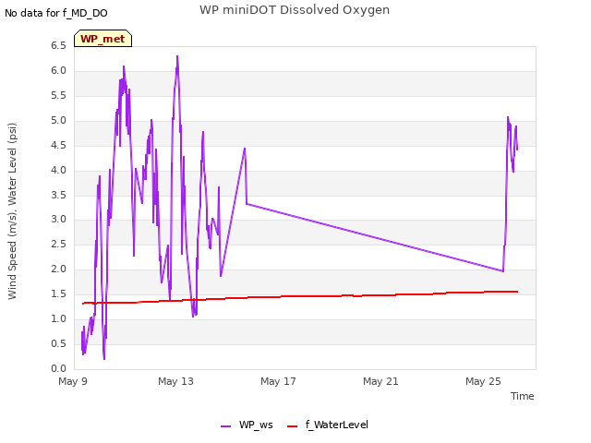Screen dimensions: 591x443
Task: Click the 0.0 y-axis tick value
Action: pos(58,368)
